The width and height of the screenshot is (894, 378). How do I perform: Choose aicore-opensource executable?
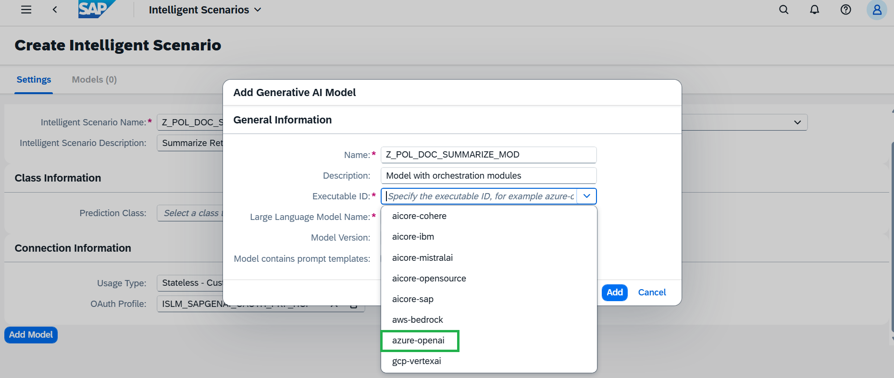489,279
